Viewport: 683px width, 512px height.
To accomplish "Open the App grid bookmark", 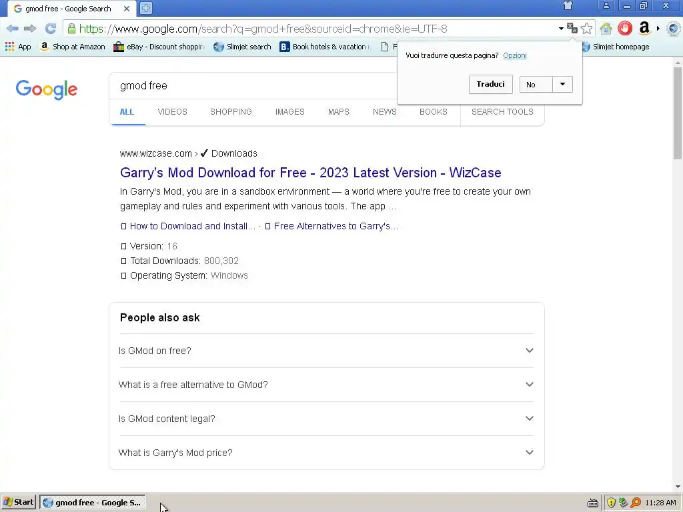I will click(18, 47).
